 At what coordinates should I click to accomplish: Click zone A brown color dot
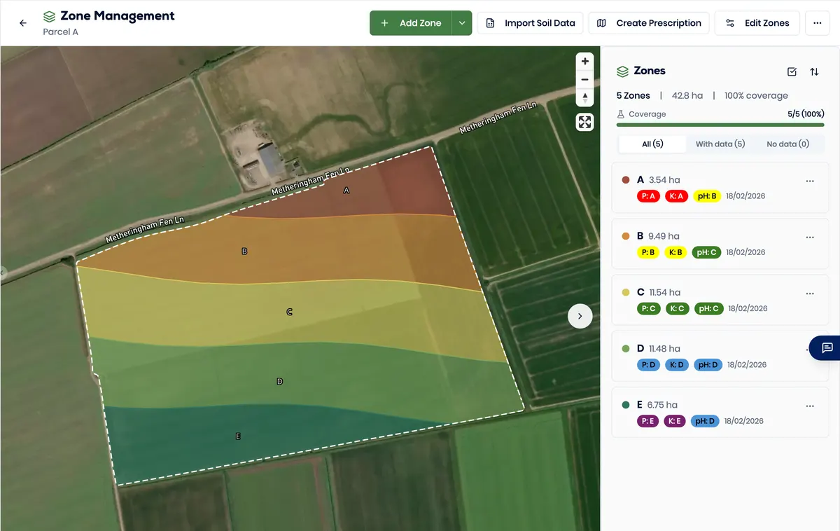point(626,180)
